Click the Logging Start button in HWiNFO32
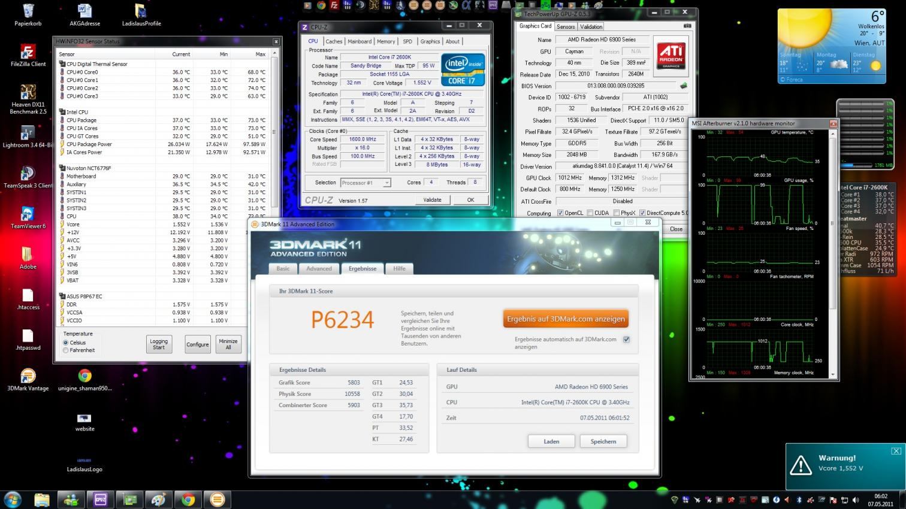The height and width of the screenshot is (509, 906). 159,344
